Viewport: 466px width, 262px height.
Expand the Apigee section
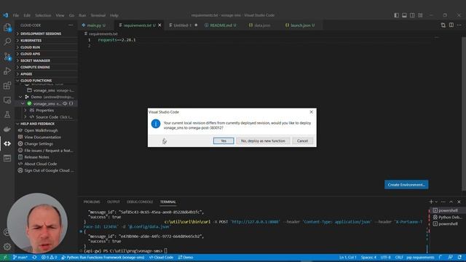47,74
